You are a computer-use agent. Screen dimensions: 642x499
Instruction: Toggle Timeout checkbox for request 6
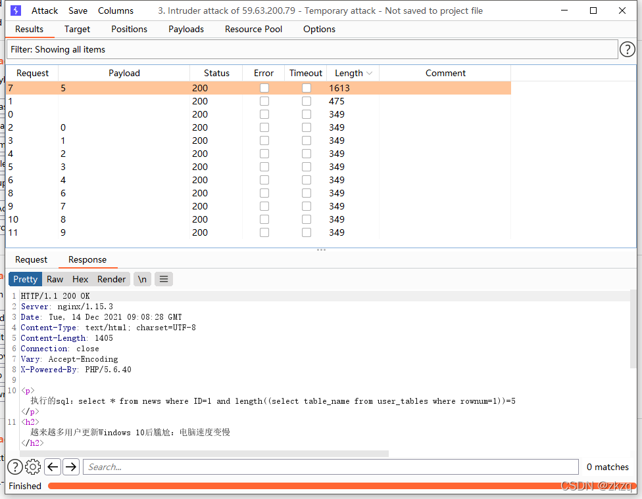coord(307,180)
